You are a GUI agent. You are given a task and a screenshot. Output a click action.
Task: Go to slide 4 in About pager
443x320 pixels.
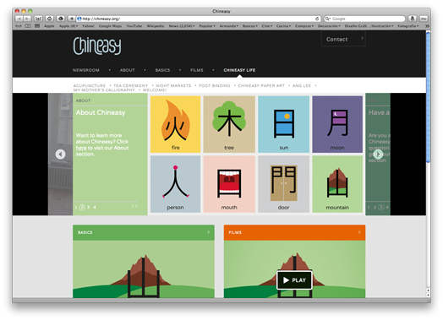pos(95,208)
